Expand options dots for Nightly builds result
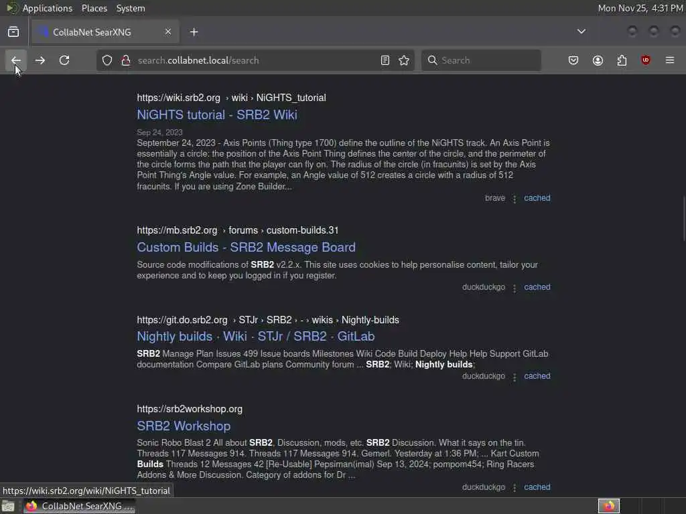Screen dimensions: 686x514 [x=514, y=377]
